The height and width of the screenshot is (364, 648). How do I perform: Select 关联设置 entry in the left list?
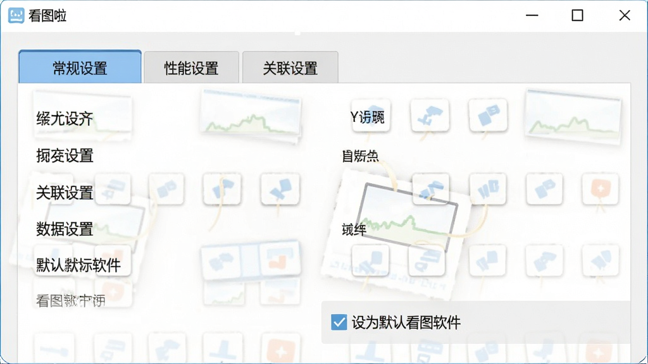pyautogui.click(x=65, y=192)
